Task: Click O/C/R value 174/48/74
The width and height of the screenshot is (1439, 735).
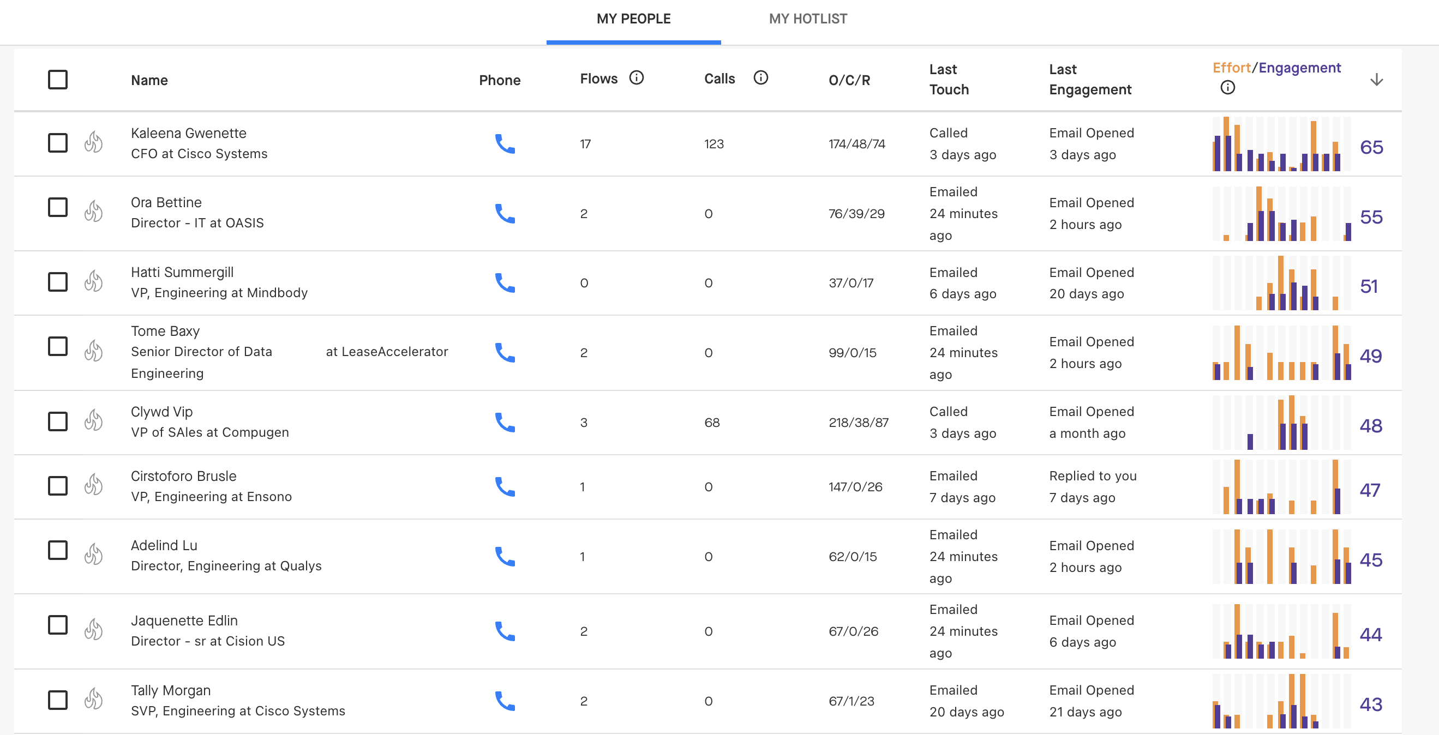Action: coord(856,143)
